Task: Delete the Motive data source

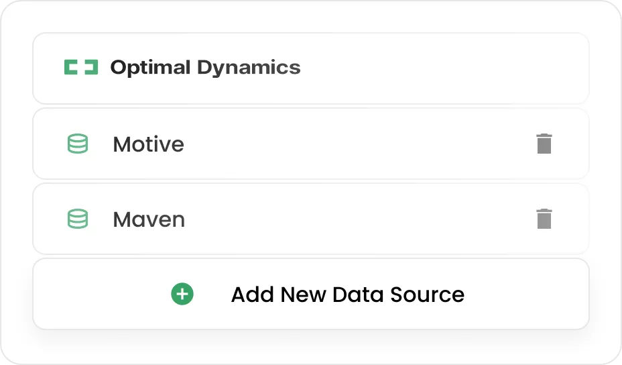Action: [x=544, y=144]
